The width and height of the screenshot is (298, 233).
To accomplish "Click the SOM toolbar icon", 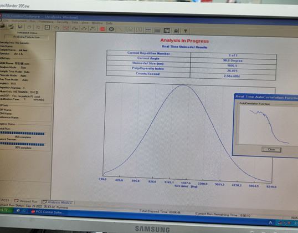I will pyautogui.click(x=75, y=28).
